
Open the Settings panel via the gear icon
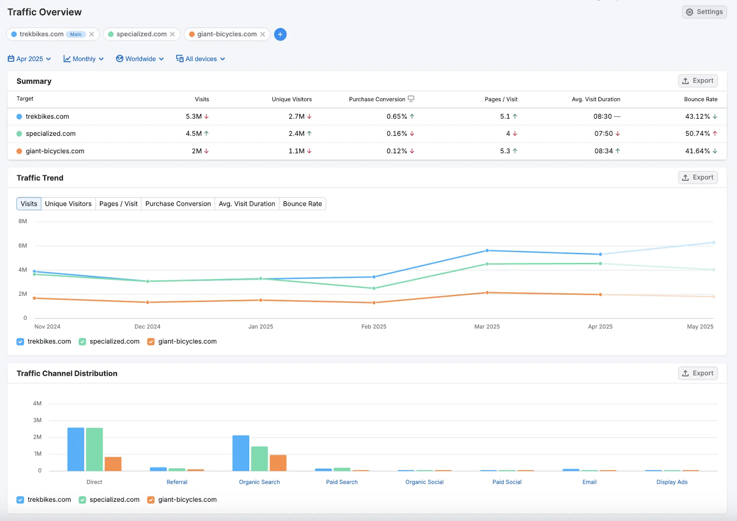[690, 12]
